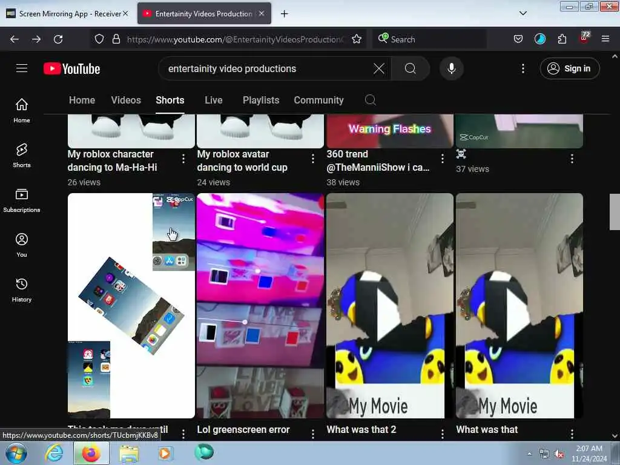Switch to the channel Playlists tab
620x465 pixels.
tap(261, 100)
